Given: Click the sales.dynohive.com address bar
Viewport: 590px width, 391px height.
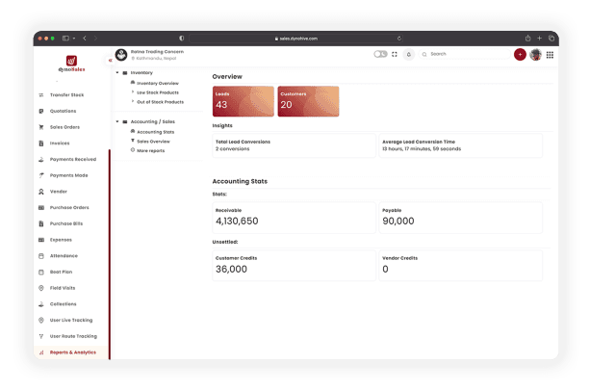Looking at the screenshot, I should 296,39.
